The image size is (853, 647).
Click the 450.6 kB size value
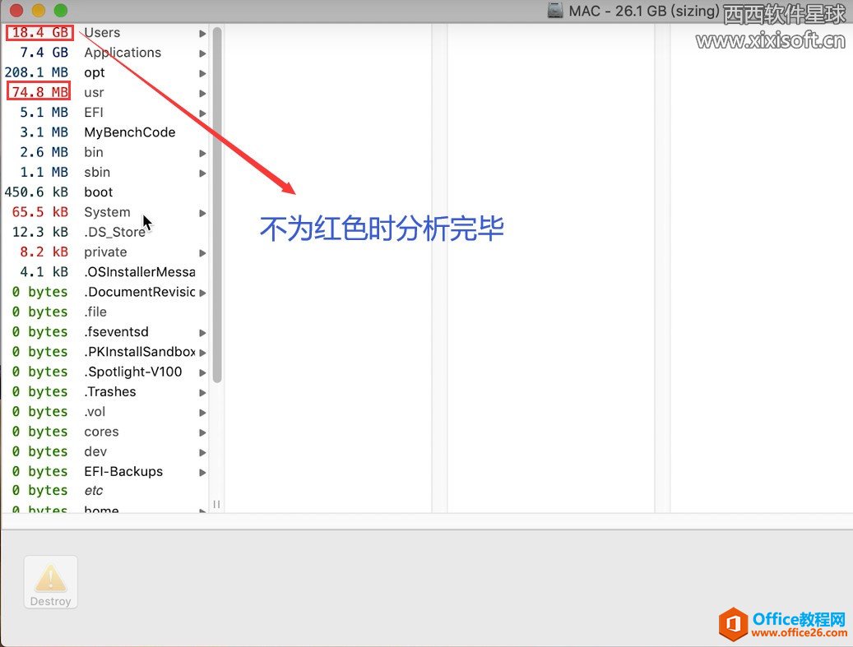tap(36, 192)
